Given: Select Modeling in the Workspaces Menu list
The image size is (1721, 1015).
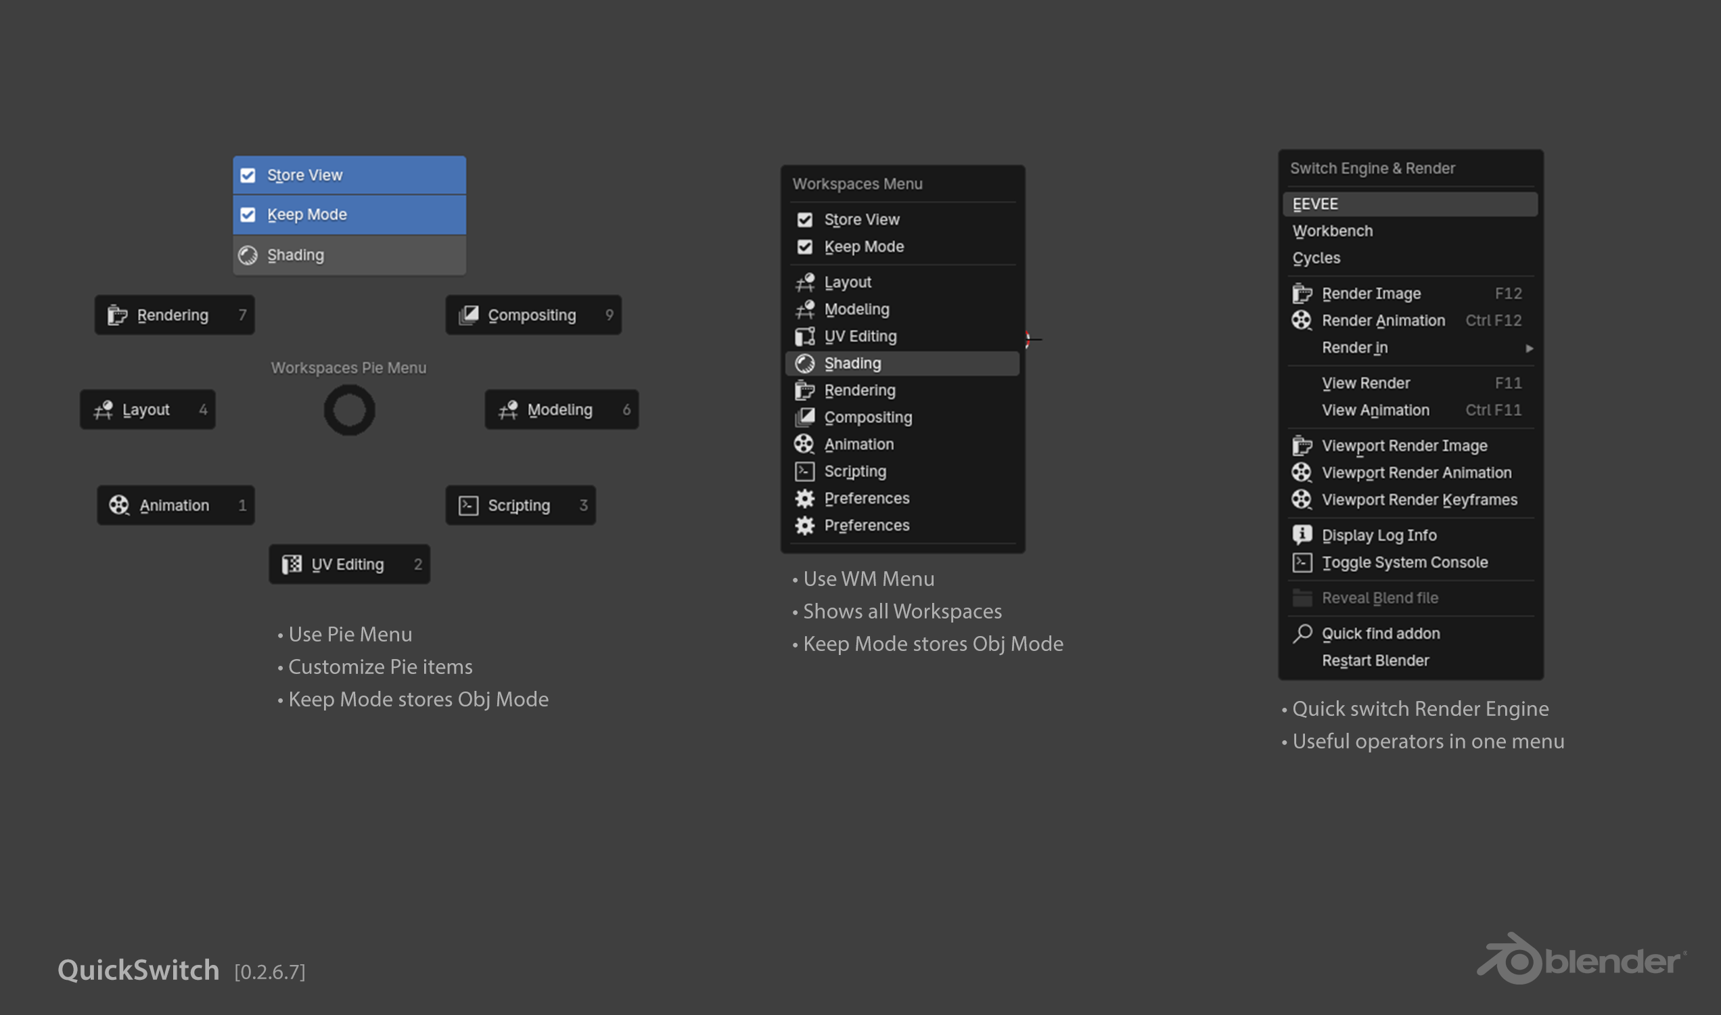Looking at the screenshot, I should (x=856, y=309).
